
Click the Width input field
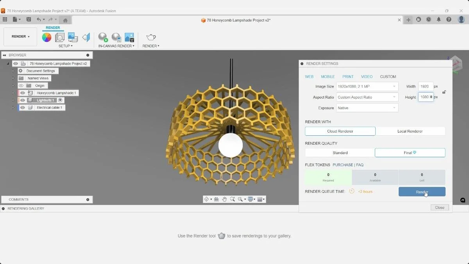click(426, 86)
